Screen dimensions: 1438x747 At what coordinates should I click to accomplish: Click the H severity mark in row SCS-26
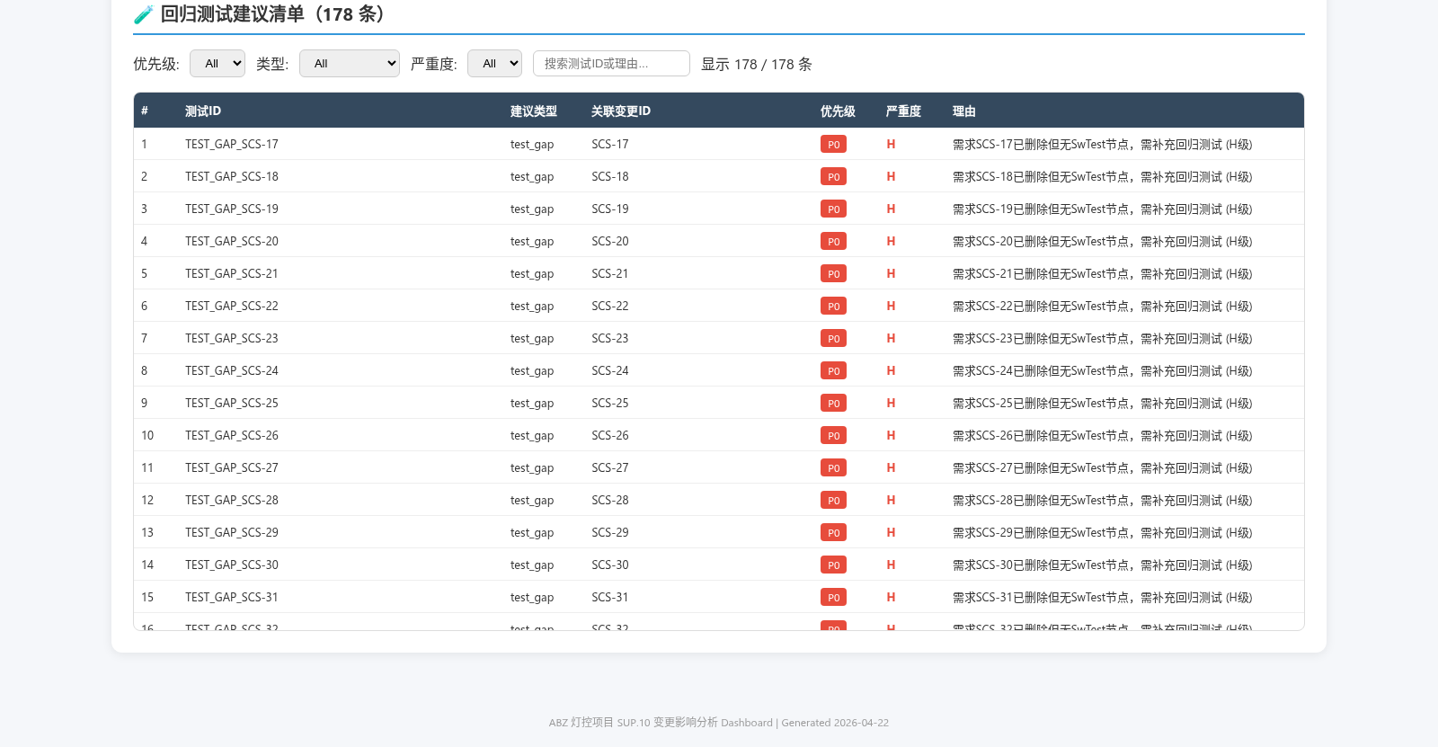pyautogui.click(x=891, y=435)
